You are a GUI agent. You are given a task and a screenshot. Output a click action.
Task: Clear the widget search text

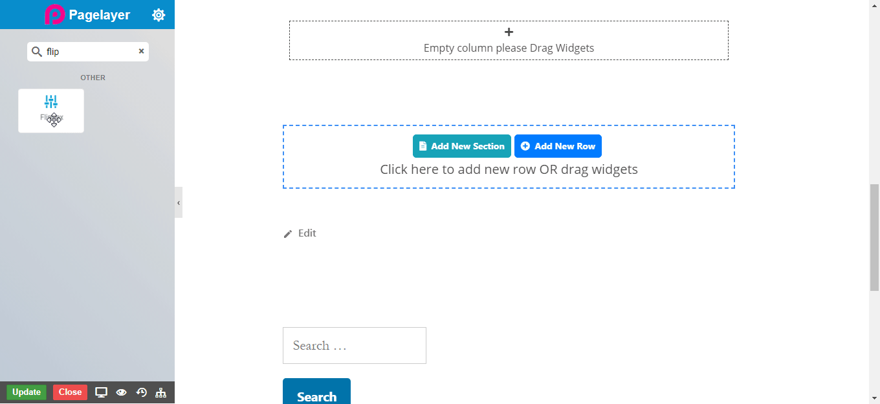click(x=141, y=51)
